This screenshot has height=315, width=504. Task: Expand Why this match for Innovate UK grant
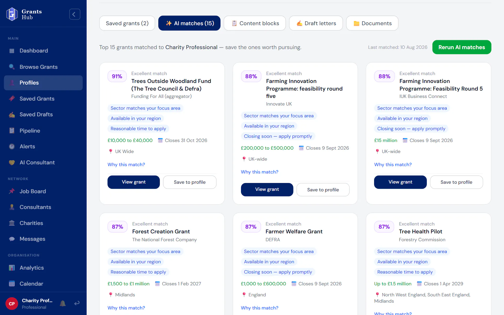[x=260, y=172]
